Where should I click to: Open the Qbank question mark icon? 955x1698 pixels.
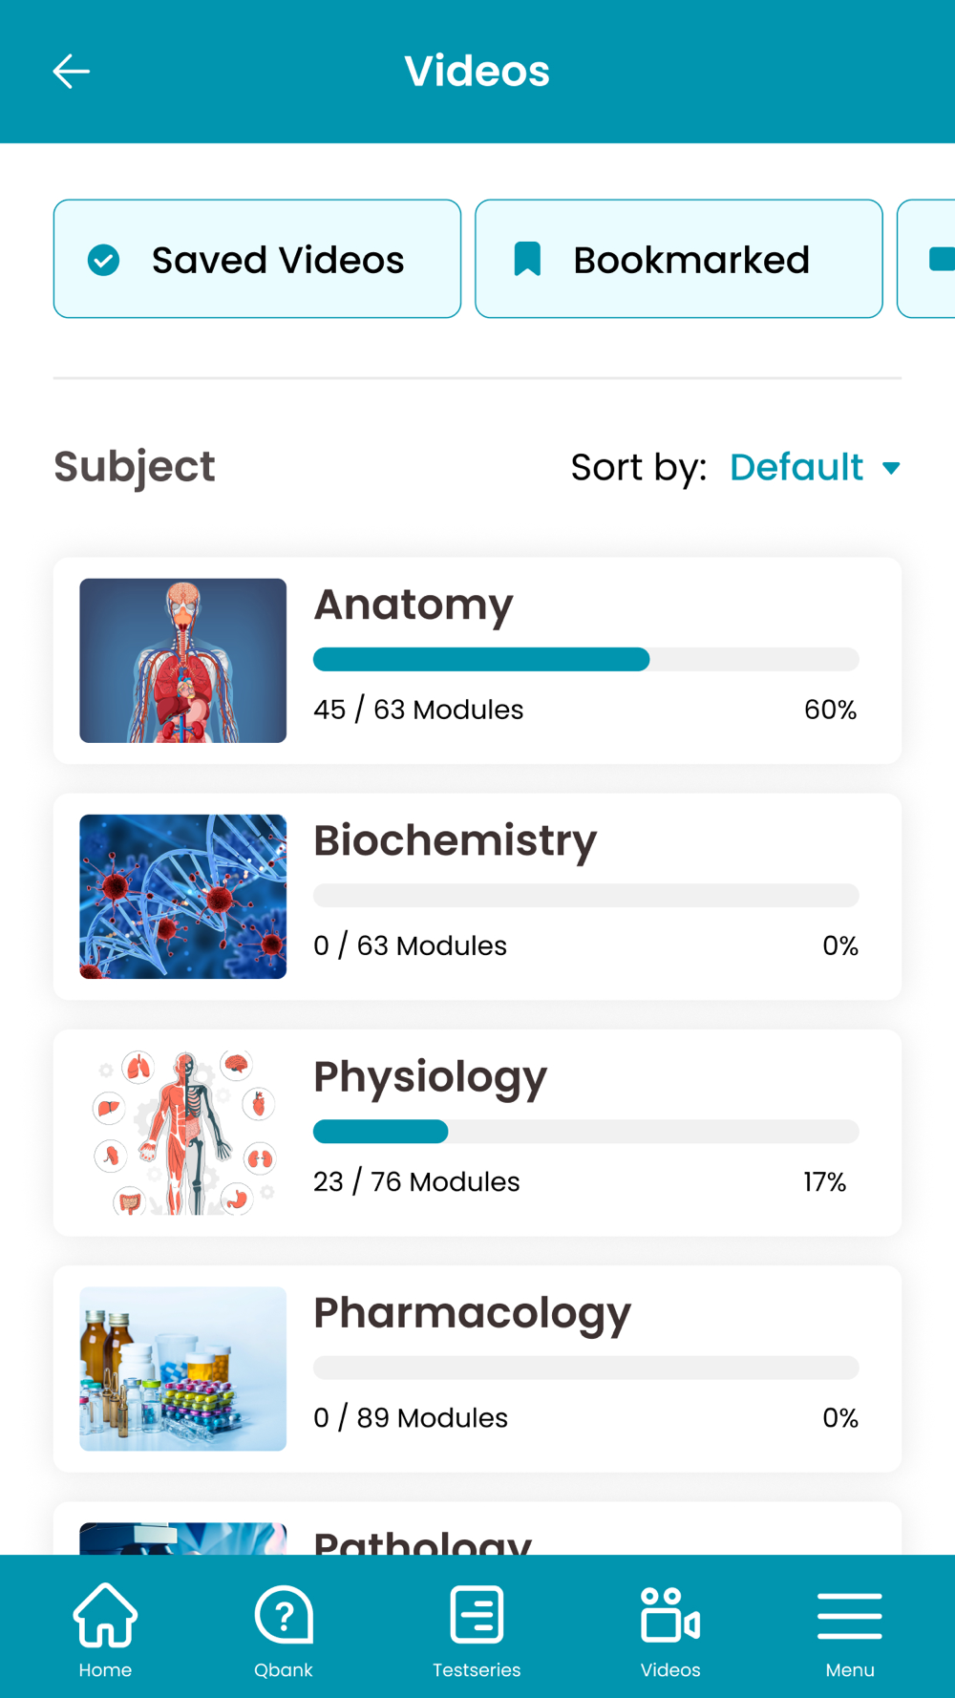pyautogui.click(x=284, y=1615)
